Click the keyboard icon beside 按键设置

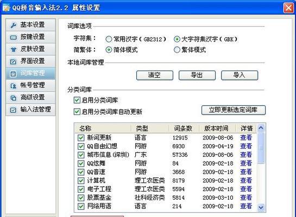[13, 37]
